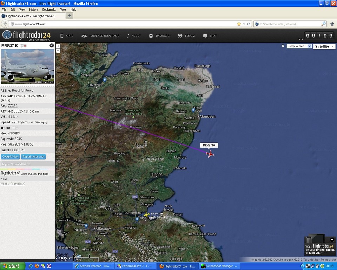Collapse the map controls with double chevron
The width and height of the screenshot is (337, 270).
(x=283, y=46)
